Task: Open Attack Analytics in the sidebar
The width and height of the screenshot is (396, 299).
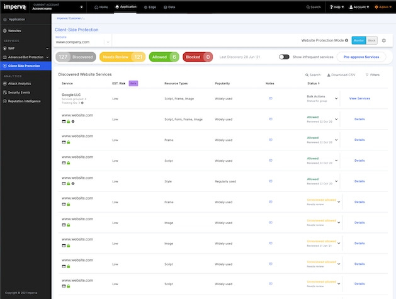Action: tap(19, 83)
